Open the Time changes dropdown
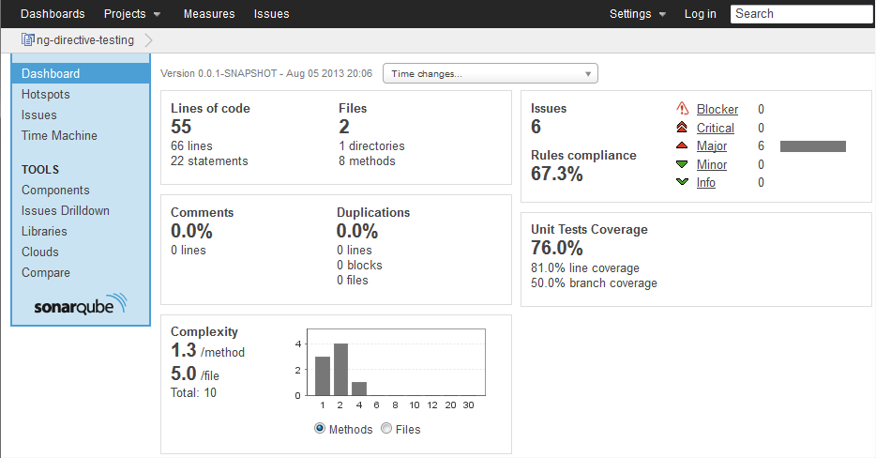876x458 pixels. [x=490, y=74]
